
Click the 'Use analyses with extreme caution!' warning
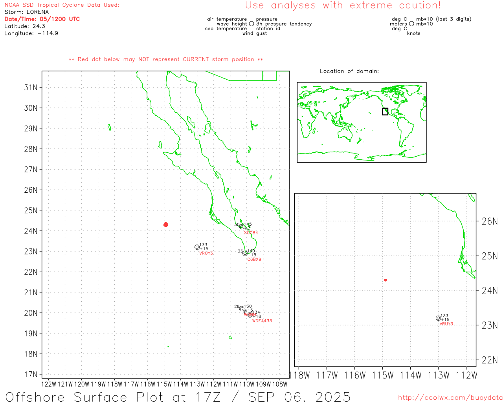[343, 5]
